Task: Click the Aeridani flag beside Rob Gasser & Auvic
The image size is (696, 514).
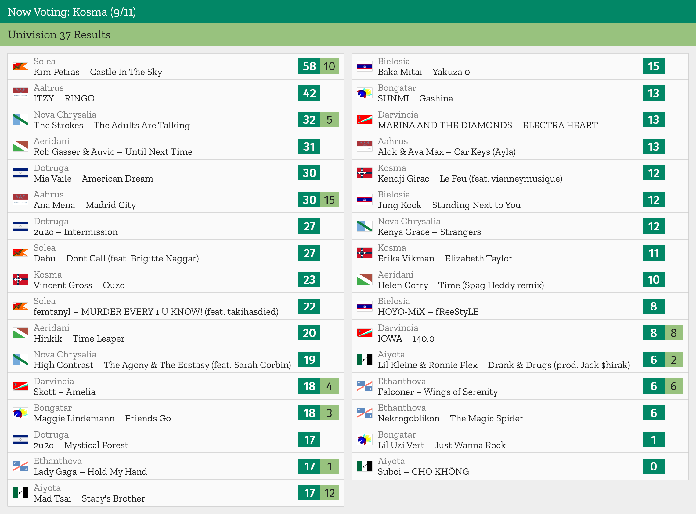Action: [20, 146]
